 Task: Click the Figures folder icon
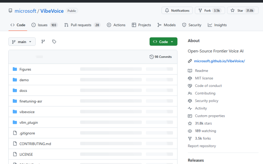coord(15,69)
